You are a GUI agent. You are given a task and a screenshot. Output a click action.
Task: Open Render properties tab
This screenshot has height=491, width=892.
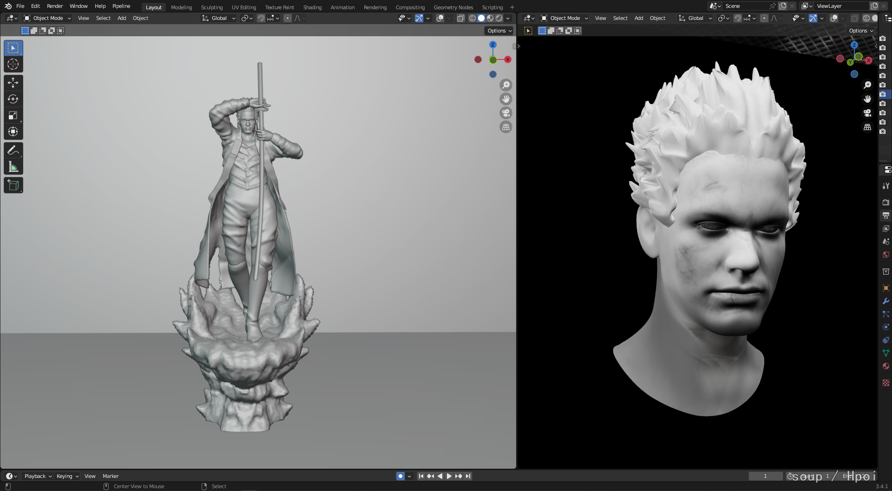pyautogui.click(x=886, y=203)
